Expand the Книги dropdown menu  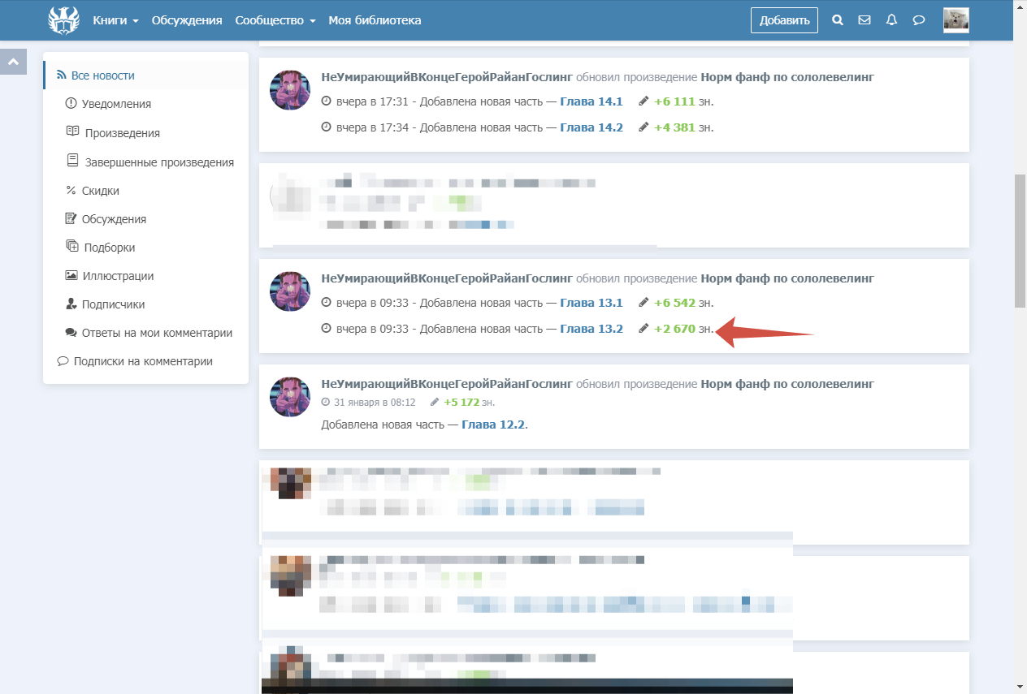pos(115,20)
